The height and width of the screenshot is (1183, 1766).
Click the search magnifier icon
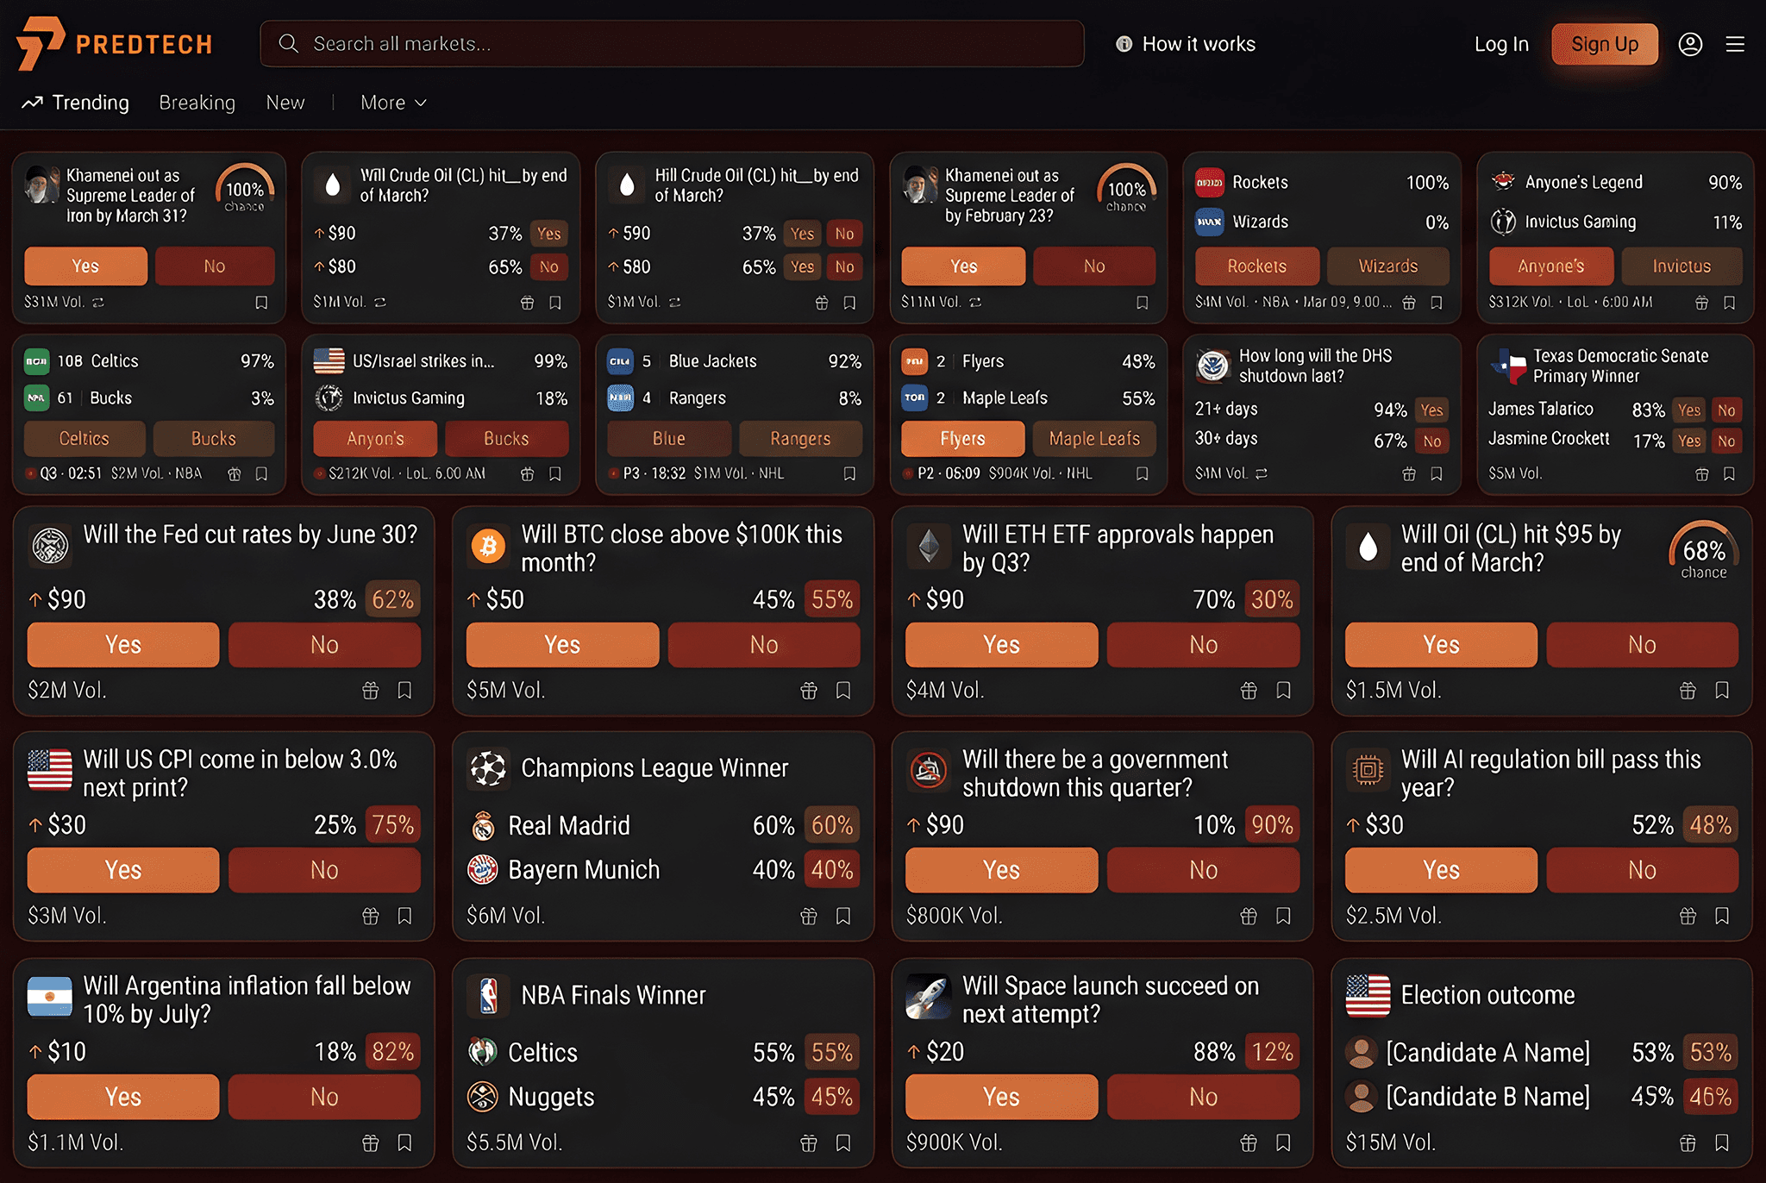pos(289,43)
